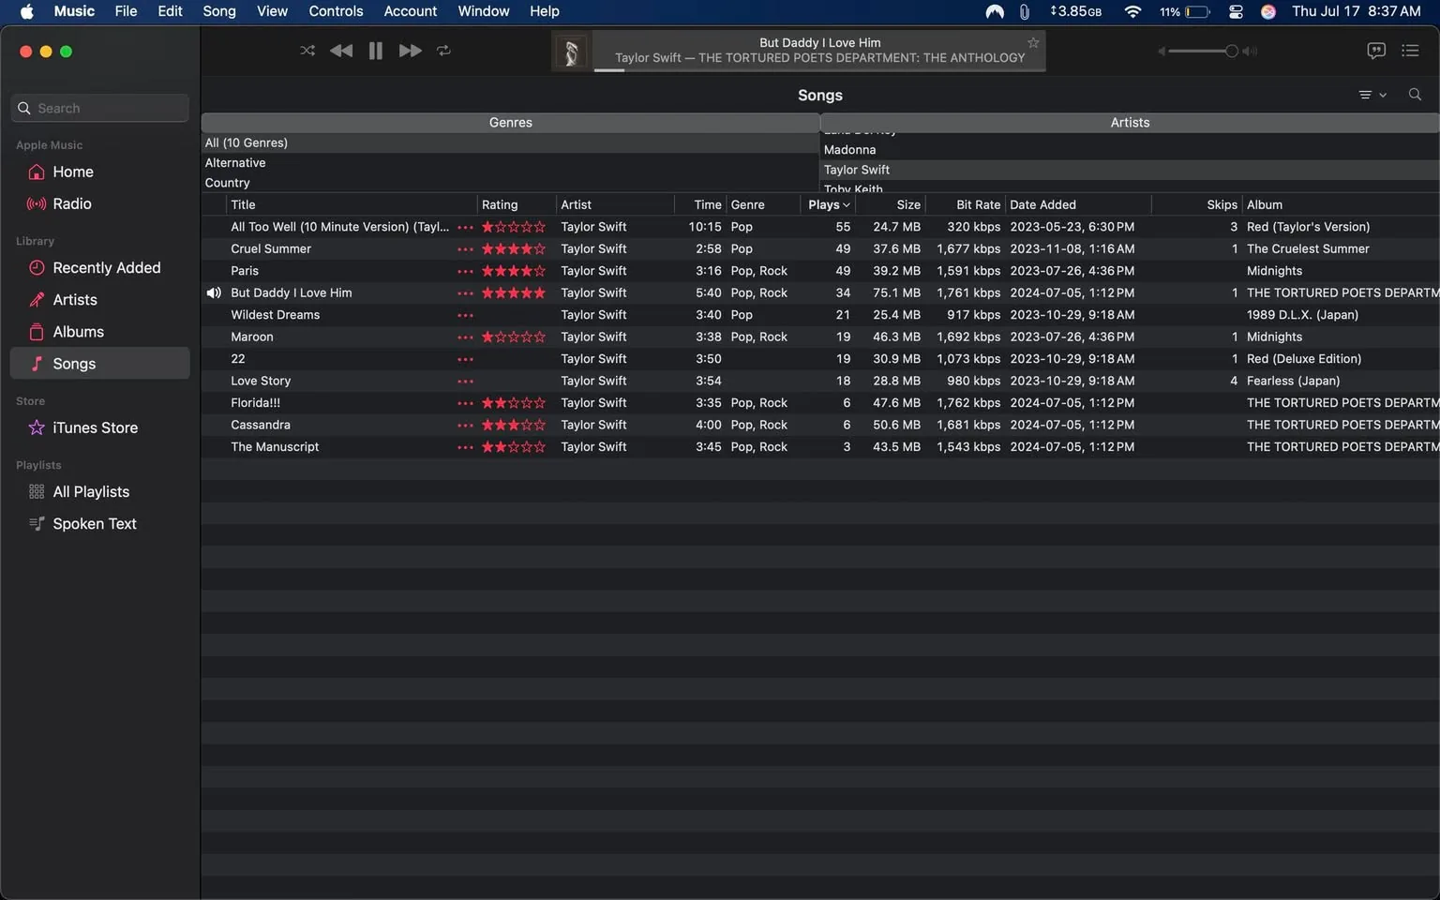The image size is (1440, 900).
Task: Favorite the playing song via its star
Action: pos(1033,42)
